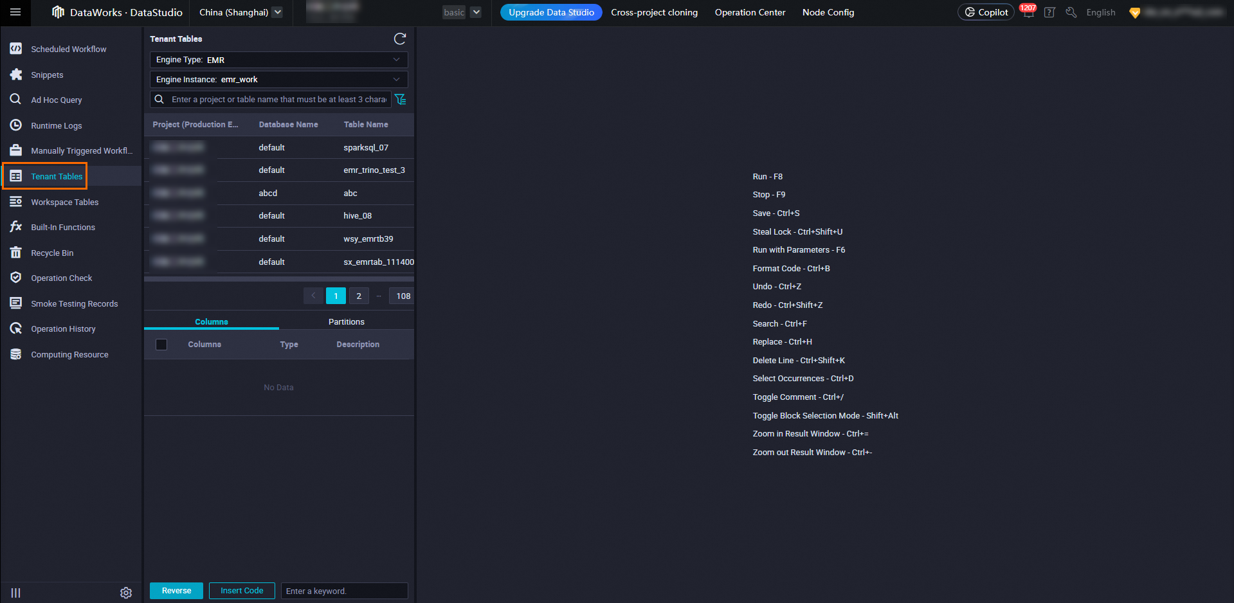Open Operation History icon
Screen dimensions: 1234x603
pos(16,328)
